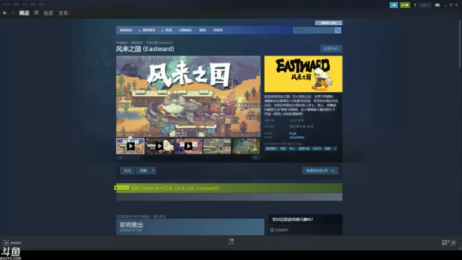
Task: Open 库 (Library) tab
Action: 36,13
